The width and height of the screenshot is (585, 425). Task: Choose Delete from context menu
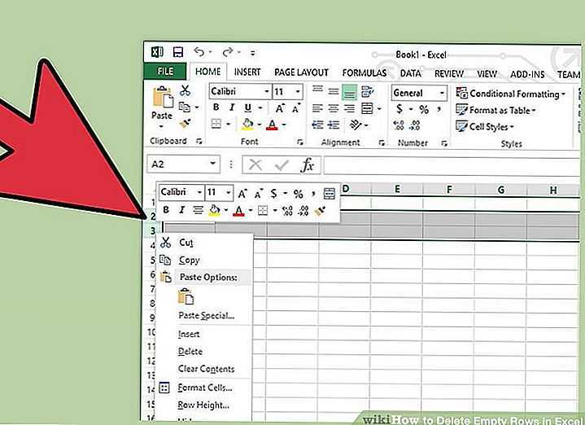pyautogui.click(x=190, y=352)
